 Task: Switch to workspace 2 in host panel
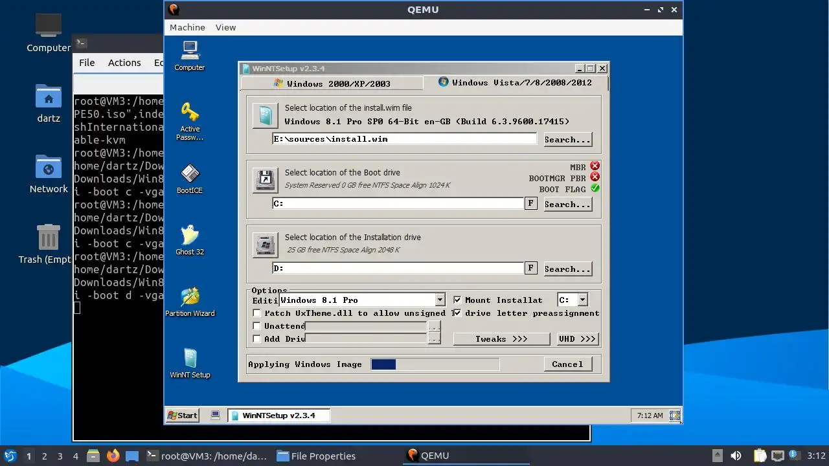click(x=45, y=456)
